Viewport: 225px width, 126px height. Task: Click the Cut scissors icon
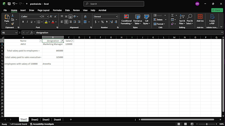click(x=13, y=16)
